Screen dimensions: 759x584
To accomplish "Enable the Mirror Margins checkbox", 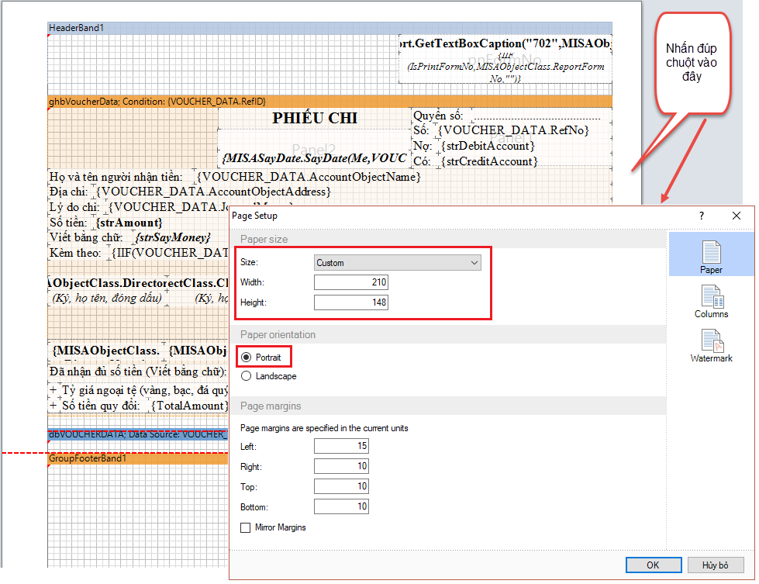I will (245, 527).
